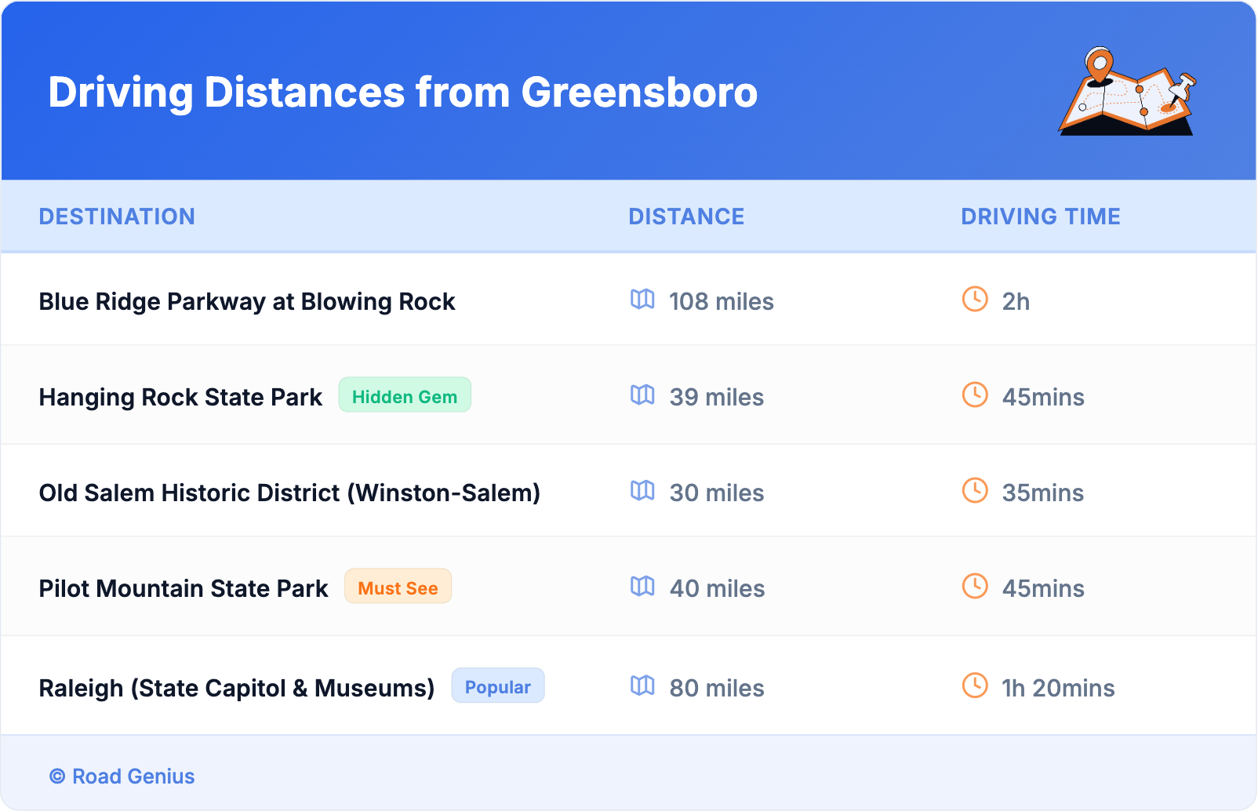This screenshot has height=811, width=1258.
Task: Click the clock icon beside 2h
Action: click(975, 300)
